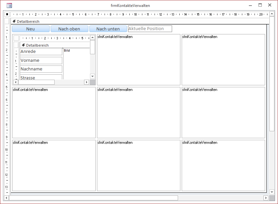Click the Vorname field
The height and width of the screenshot is (204, 278).
[x=41, y=60]
